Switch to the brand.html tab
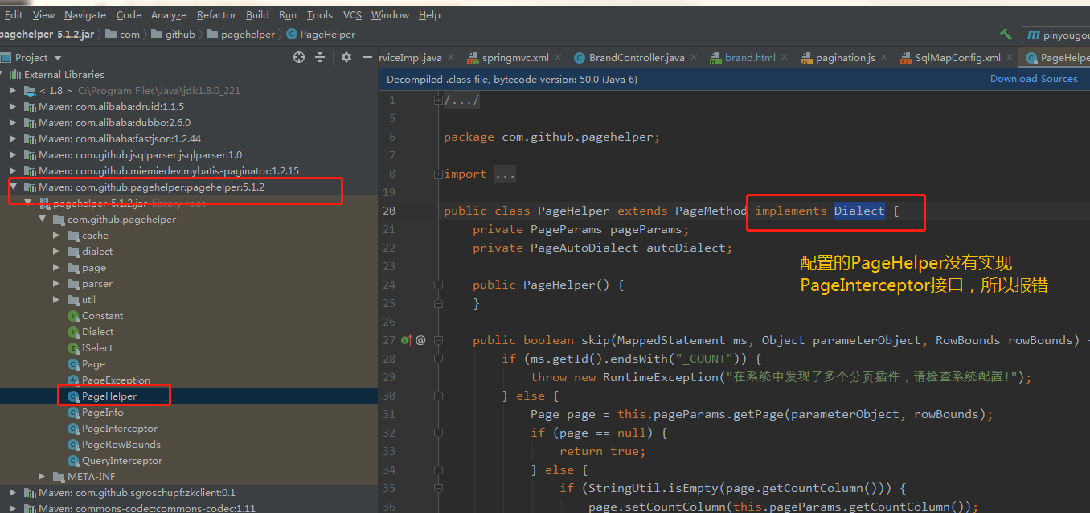 [750, 58]
